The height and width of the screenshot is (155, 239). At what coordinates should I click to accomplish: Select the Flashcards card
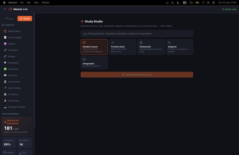coord(151,47)
